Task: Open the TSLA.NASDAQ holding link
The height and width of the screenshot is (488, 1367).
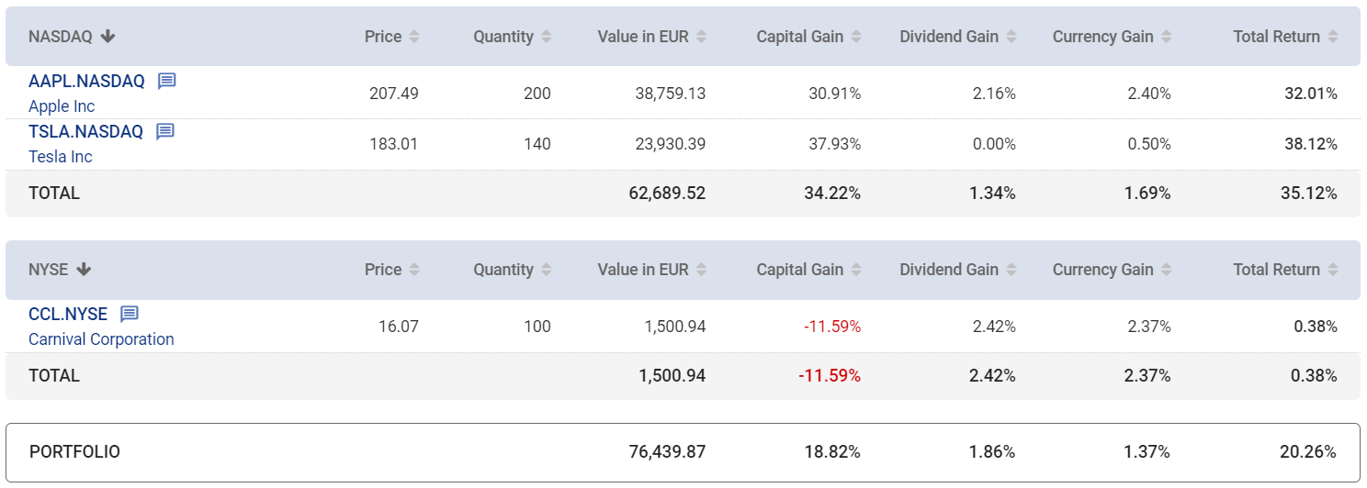Action: [x=85, y=131]
